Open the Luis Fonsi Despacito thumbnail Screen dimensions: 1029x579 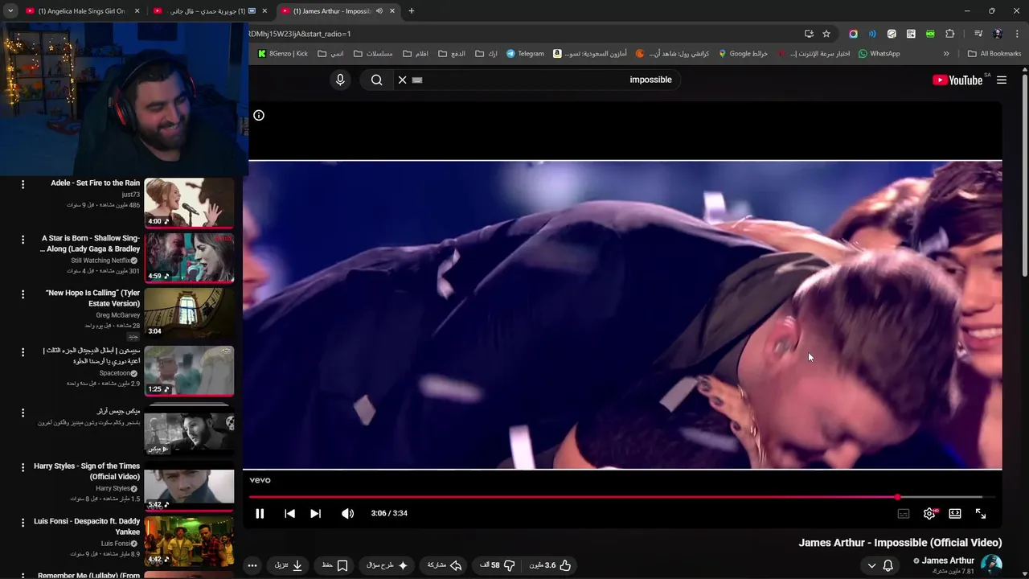click(189, 540)
